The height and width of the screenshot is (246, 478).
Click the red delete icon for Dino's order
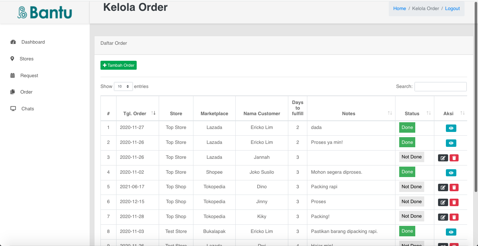(454, 187)
